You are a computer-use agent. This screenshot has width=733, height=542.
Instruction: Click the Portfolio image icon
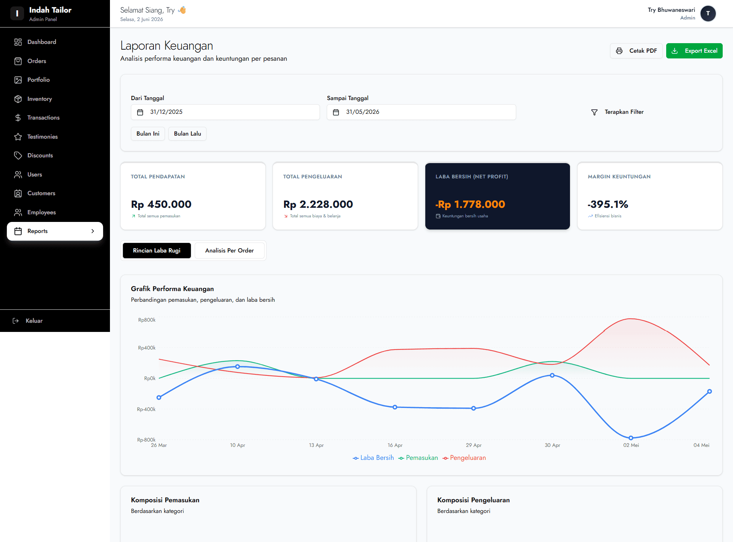pos(18,80)
